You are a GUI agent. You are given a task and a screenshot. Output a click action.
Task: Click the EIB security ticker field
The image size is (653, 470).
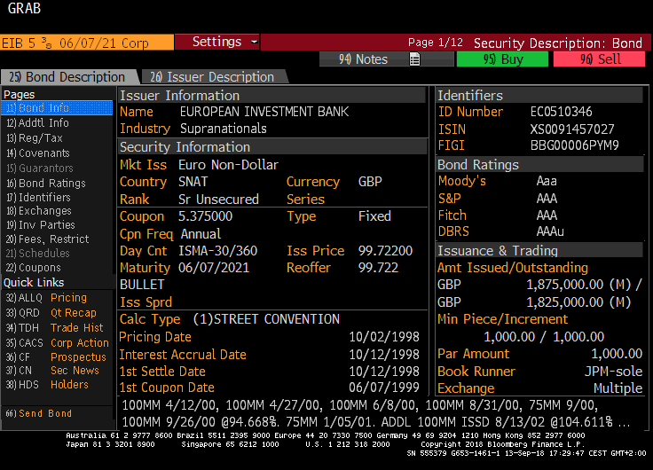tap(87, 43)
